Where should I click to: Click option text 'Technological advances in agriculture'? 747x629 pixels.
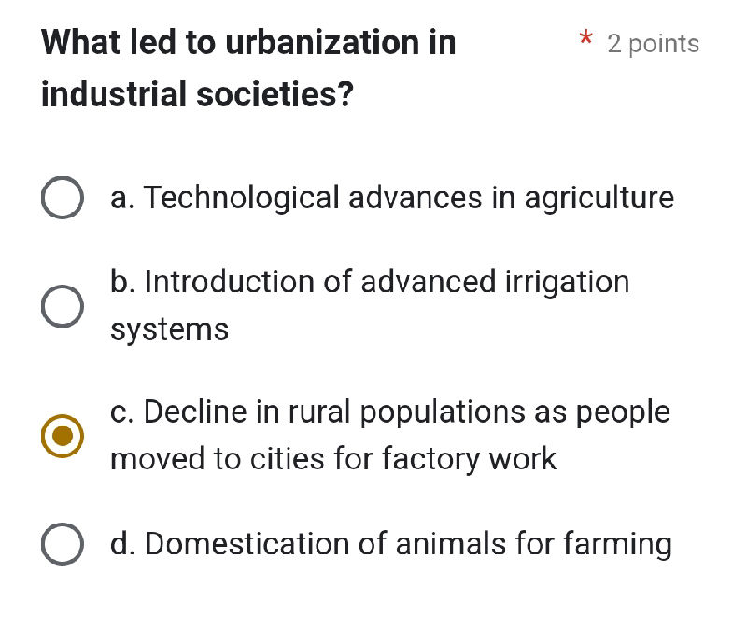392,197
